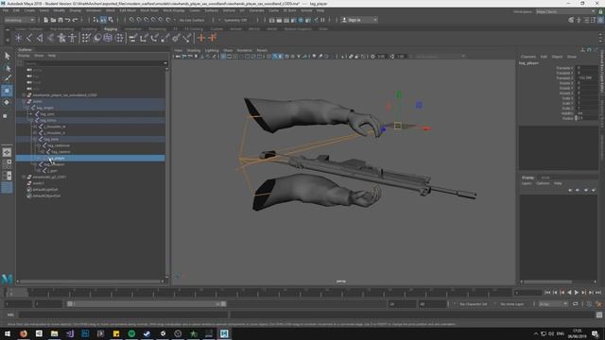Open Firefox from the taskbar

pyautogui.click(x=24, y=333)
